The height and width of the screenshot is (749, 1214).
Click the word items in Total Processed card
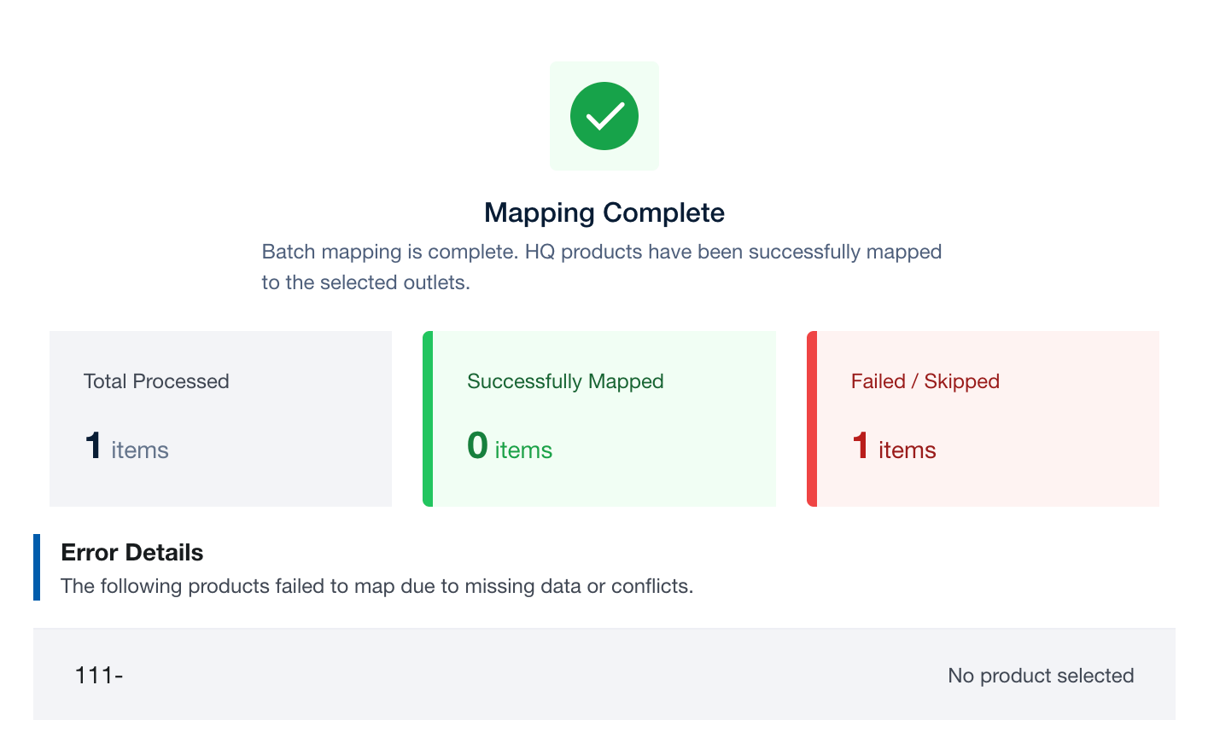[140, 450]
